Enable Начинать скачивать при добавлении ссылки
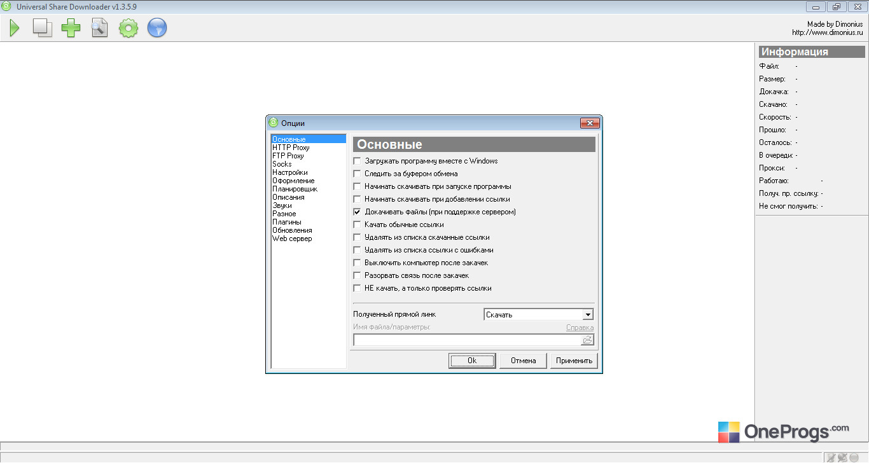 pyautogui.click(x=357, y=199)
